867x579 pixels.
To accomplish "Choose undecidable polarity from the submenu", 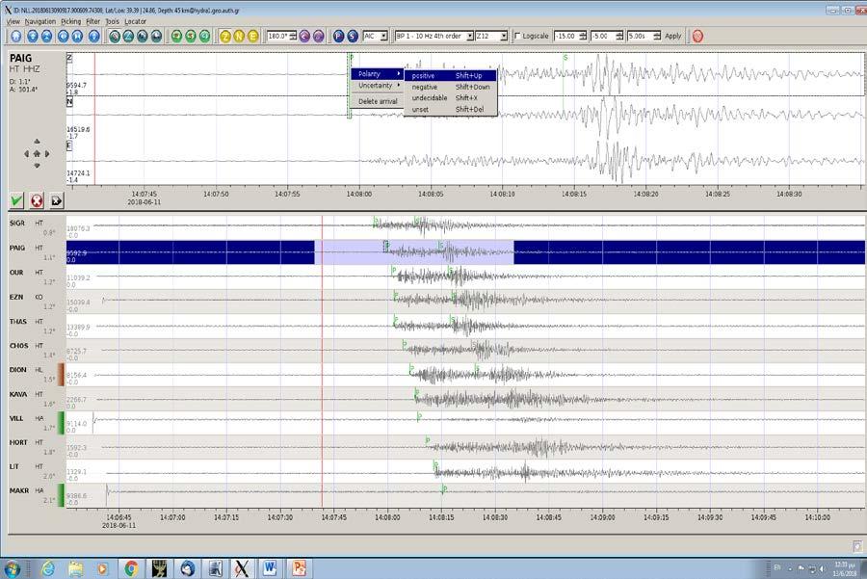I will pyautogui.click(x=451, y=98).
